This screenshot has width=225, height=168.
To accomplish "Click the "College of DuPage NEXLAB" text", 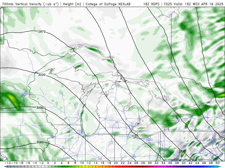I will click(x=108, y=4).
